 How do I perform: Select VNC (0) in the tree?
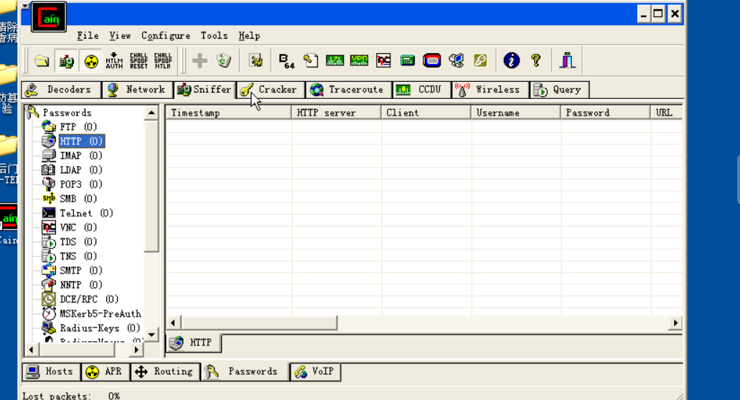[78, 228]
